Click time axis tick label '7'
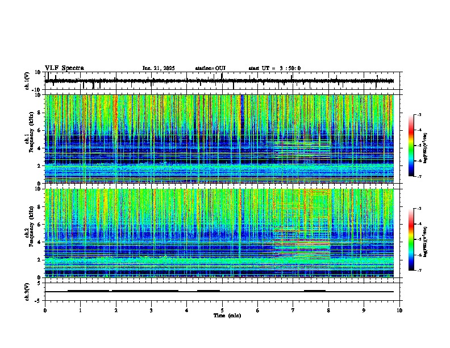The width and height of the screenshot is (450, 348). pyautogui.click(x=293, y=310)
